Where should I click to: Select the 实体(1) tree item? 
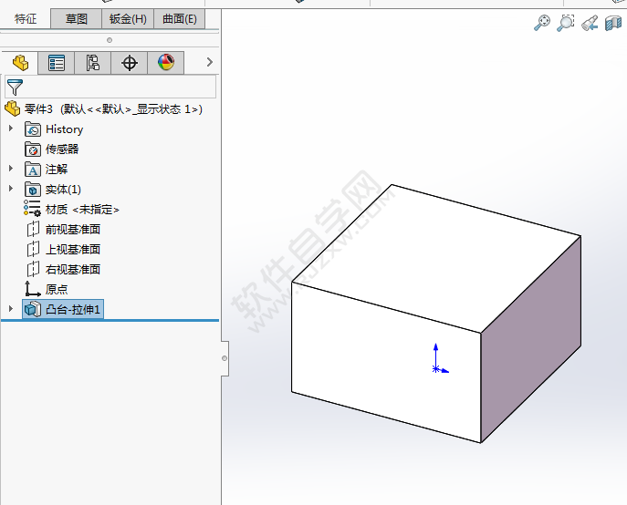pyautogui.click(x=63, y=189)
